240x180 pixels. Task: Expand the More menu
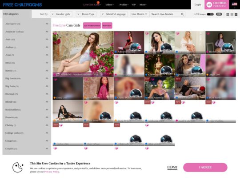143,5
